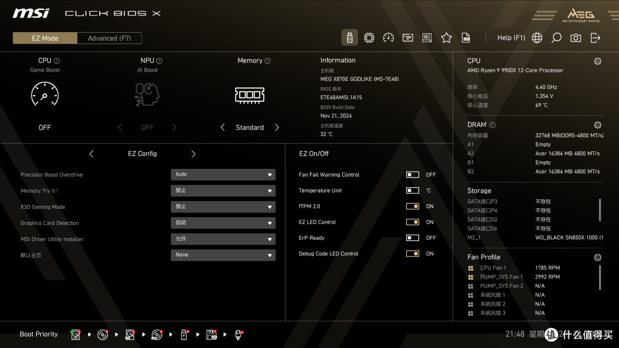Switch to Advanced (F7) tab
619x348 pixels.
[109, 38]
